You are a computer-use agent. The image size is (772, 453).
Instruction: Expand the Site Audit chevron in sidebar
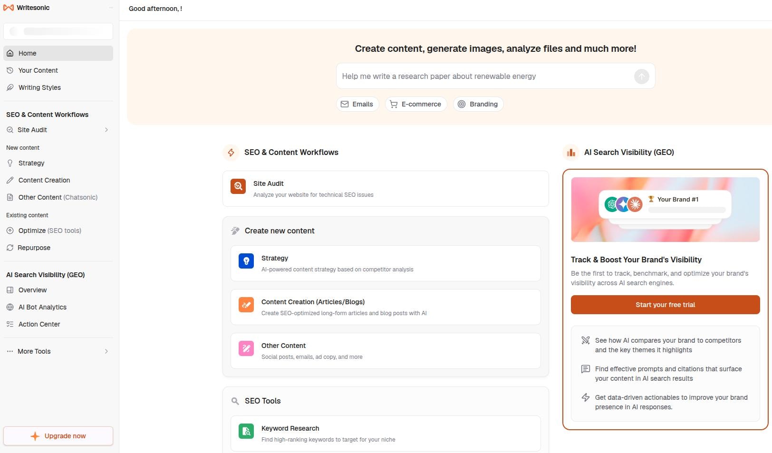tap(106, 130)
